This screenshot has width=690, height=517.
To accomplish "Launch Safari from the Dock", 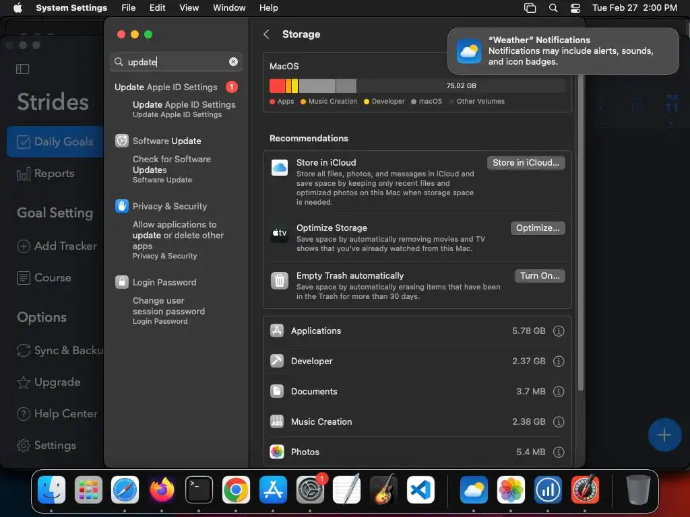I will tap(125, 490).
